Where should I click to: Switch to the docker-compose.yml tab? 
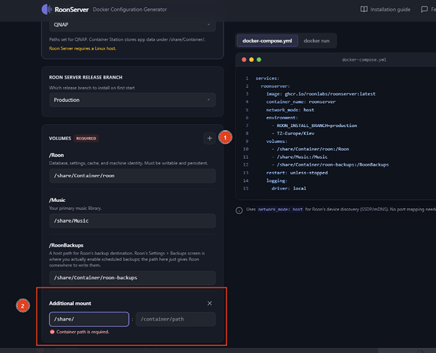(267, 41)
